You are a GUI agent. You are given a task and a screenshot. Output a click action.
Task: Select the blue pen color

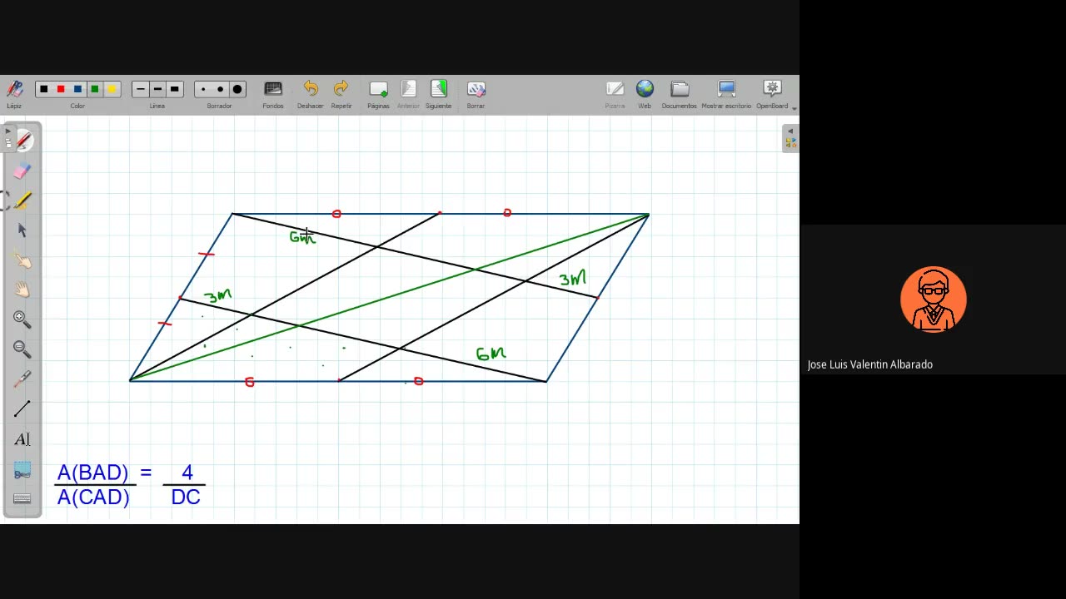[77, 89]
